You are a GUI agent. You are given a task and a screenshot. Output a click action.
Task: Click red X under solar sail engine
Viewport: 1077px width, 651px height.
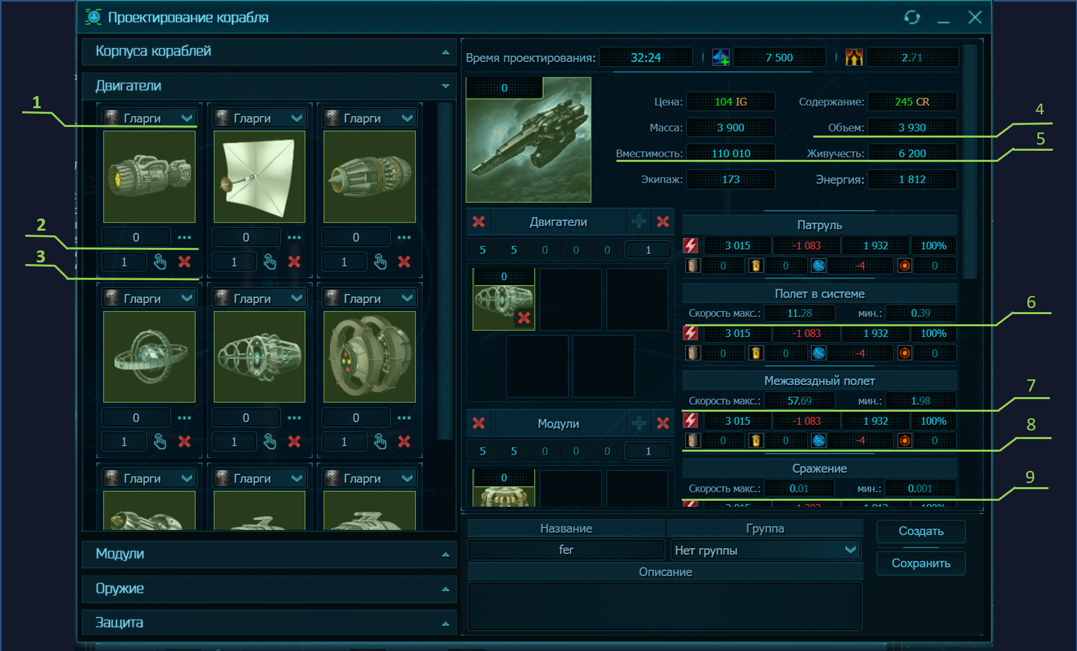pyautogui.click(x=294, y=262)
